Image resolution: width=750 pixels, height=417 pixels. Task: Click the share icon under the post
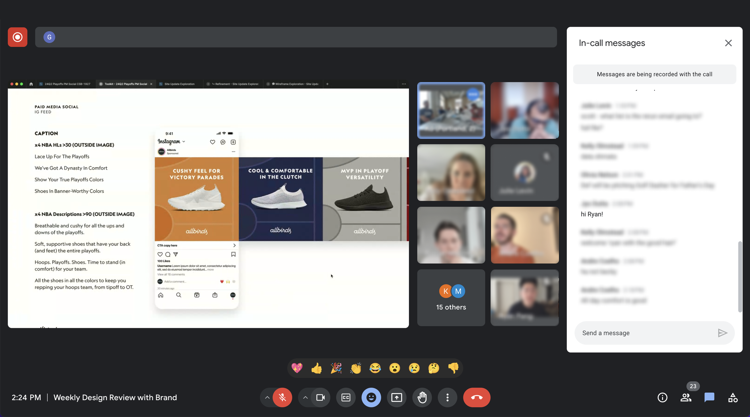click(x=176, y=254)
